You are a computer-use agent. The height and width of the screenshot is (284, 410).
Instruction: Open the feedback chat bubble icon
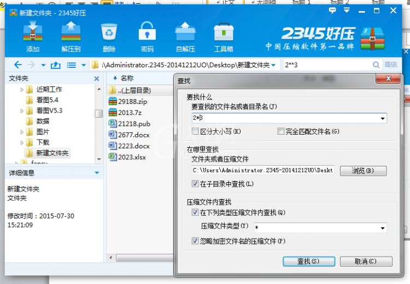332,10
